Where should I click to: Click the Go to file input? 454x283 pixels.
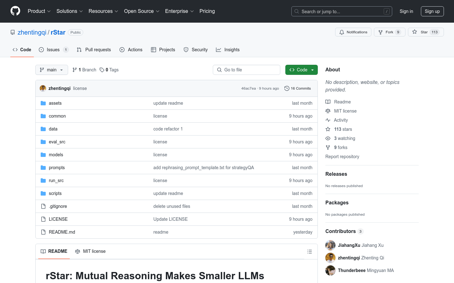(247, 70)
